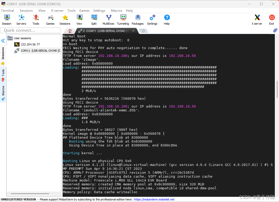Click the 'Starting kernel ...' terminal line
The height and width of the screenshot is (202, 279).
[x=82, y=153]
